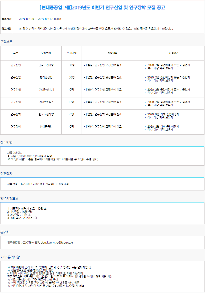
Task: Click the 0명 headcount for 현대로보틱스
Action: [x=72, y=102]
